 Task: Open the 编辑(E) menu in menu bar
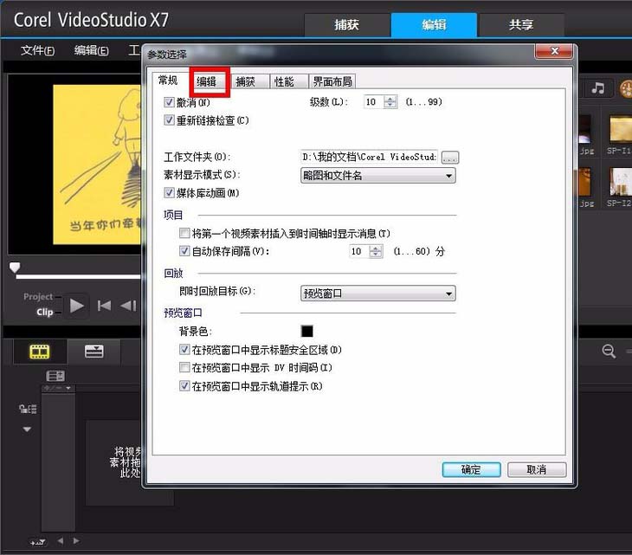91,51
